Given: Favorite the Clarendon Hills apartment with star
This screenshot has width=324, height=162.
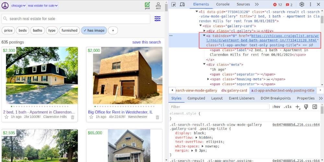Looking at the screenshot, I should (6, 117).
